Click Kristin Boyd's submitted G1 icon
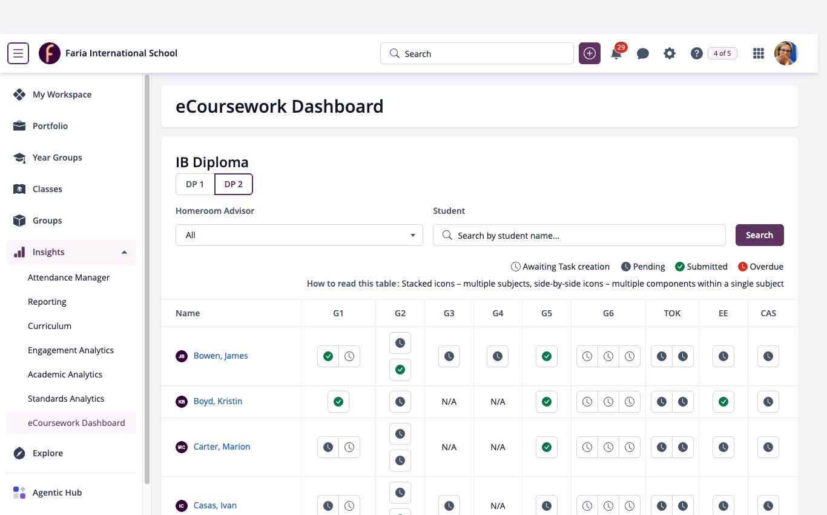Screen dimensions: 827x515 (338, 402)
